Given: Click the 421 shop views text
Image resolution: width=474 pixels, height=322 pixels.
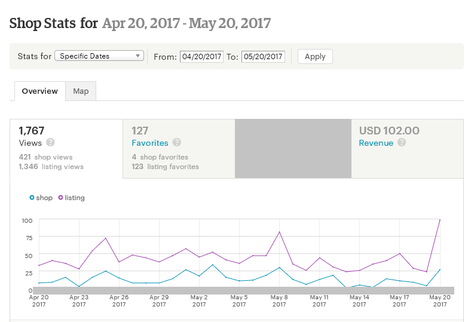Looking at the screenshot, I should coord(45,157).
